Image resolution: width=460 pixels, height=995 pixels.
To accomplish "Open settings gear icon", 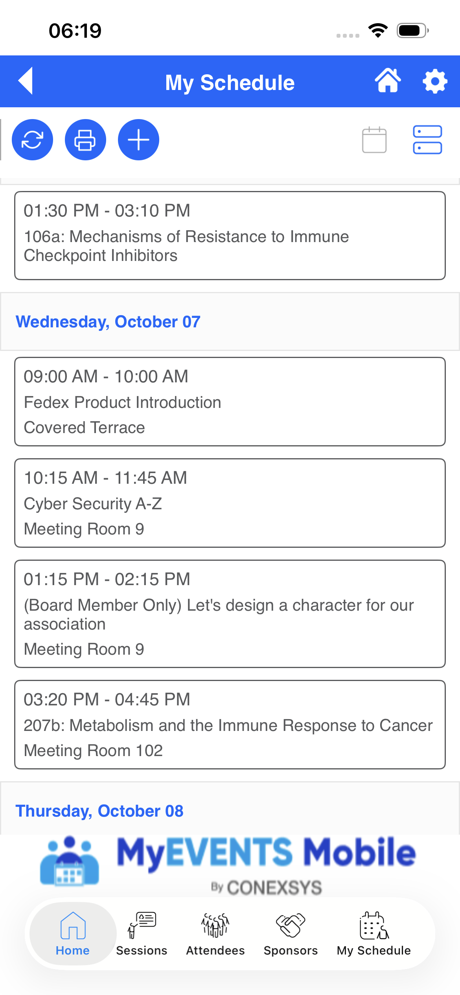I will [x=434, y=81].
